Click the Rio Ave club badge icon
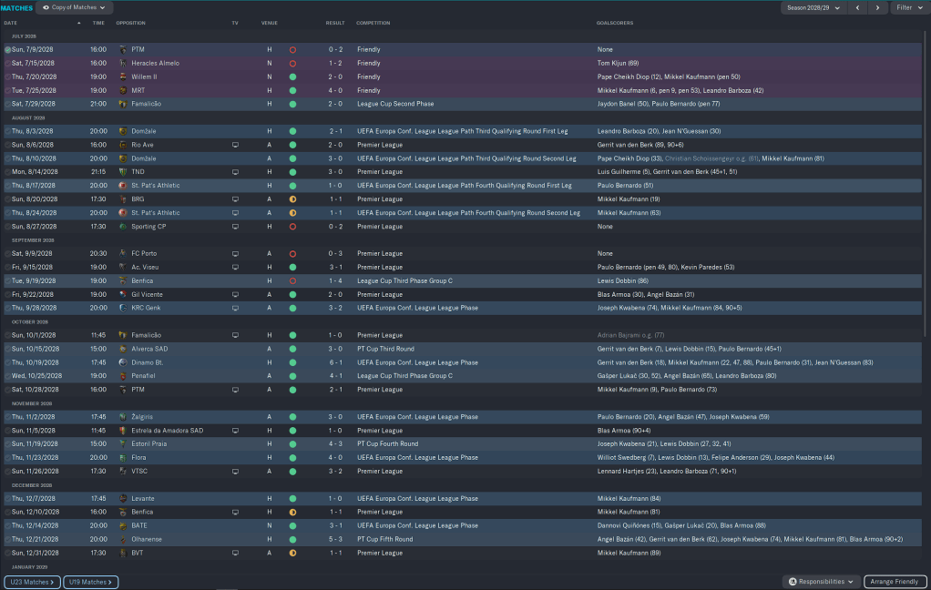The width and height of the screenshot is (931, 590). point(123,145)
